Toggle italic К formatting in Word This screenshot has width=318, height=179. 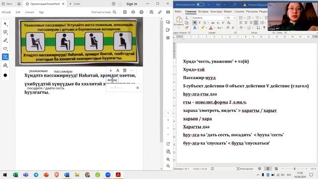click(199, 23)
